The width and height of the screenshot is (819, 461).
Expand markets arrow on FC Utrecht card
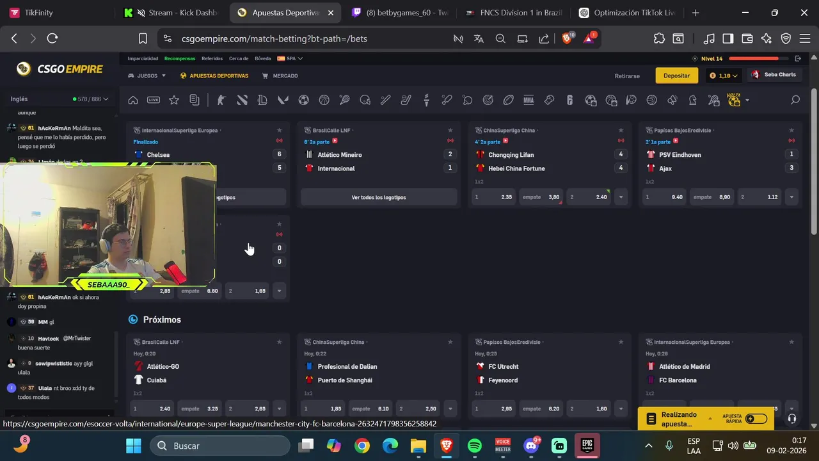(x=621, y=408)
